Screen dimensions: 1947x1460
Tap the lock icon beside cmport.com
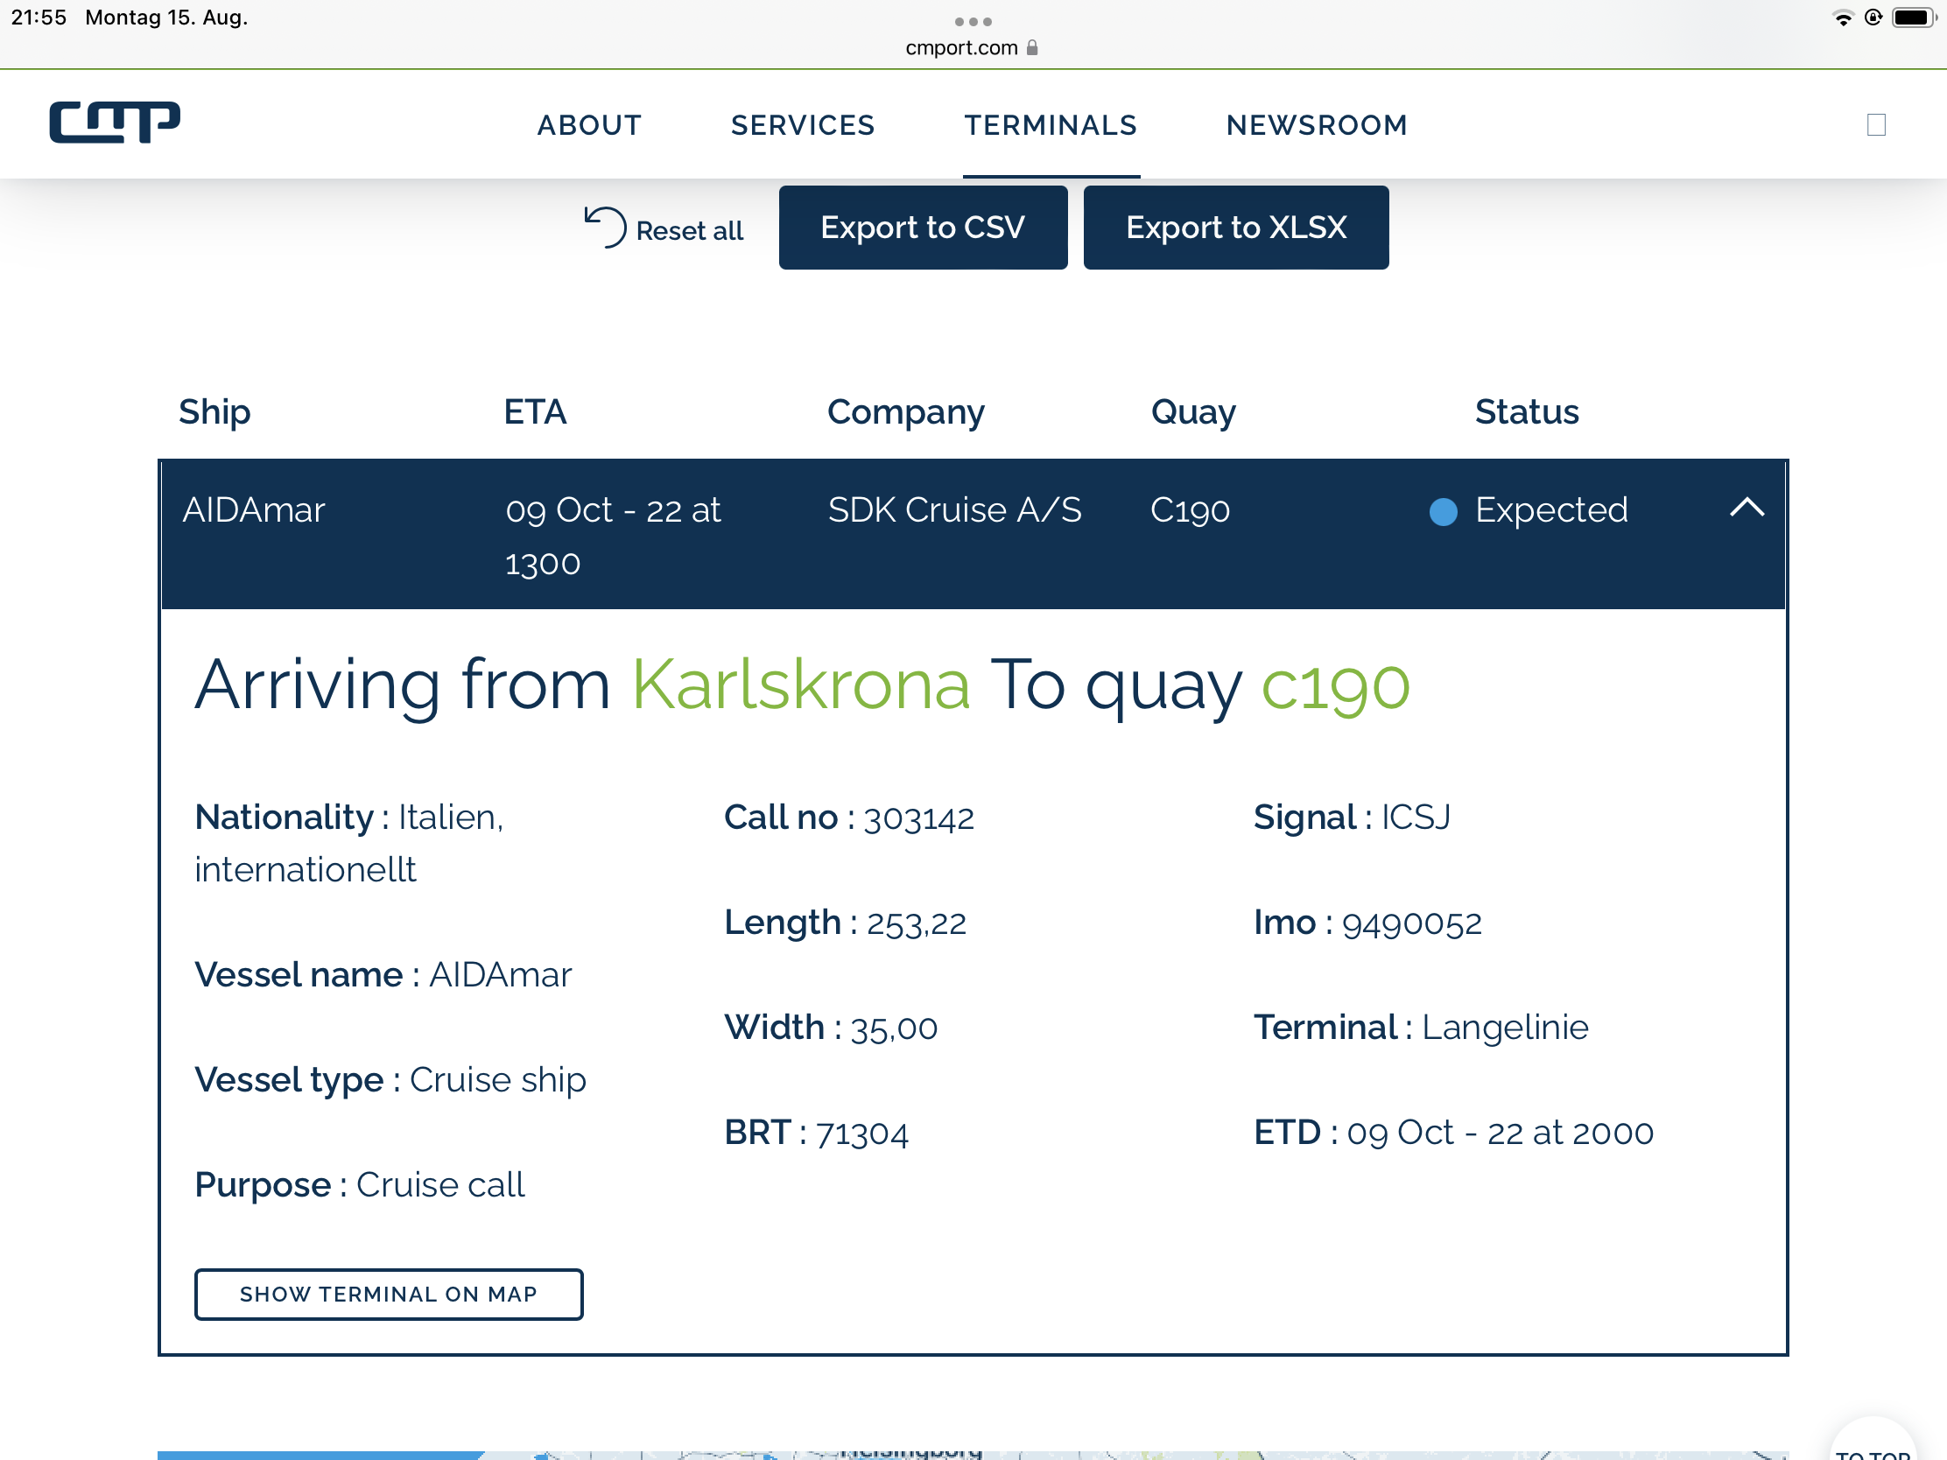(1032, 47)
